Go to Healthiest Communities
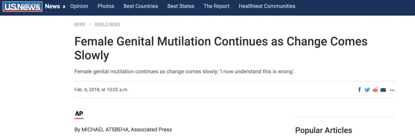This screenshot has width=415, height=138. (267, 6)
